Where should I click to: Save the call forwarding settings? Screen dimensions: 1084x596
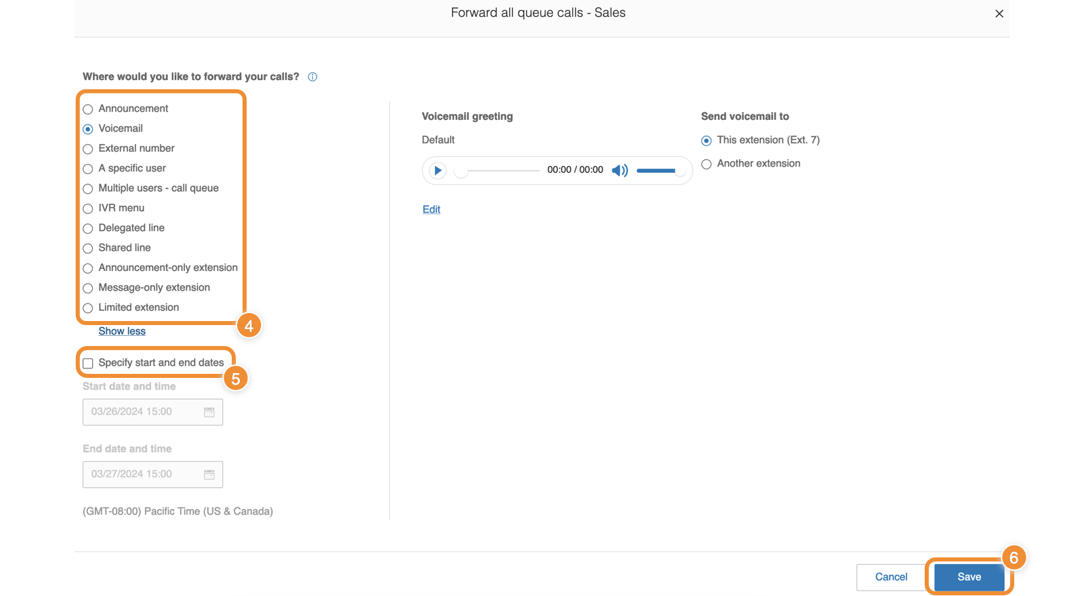pos(969,577)
